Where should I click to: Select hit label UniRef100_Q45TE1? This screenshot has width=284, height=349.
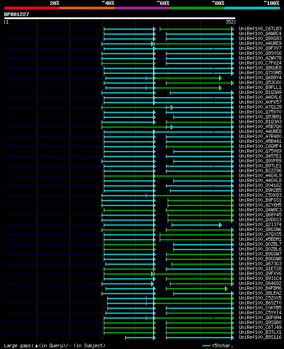pyautogui.click(x=260, y=156)
